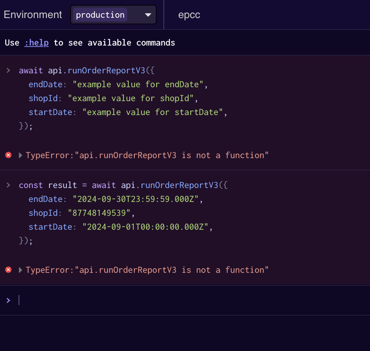This screenshot has height=351, width=370.
Task: Select the prompt marker of the active input line
Action: click(x=9, y=300)
